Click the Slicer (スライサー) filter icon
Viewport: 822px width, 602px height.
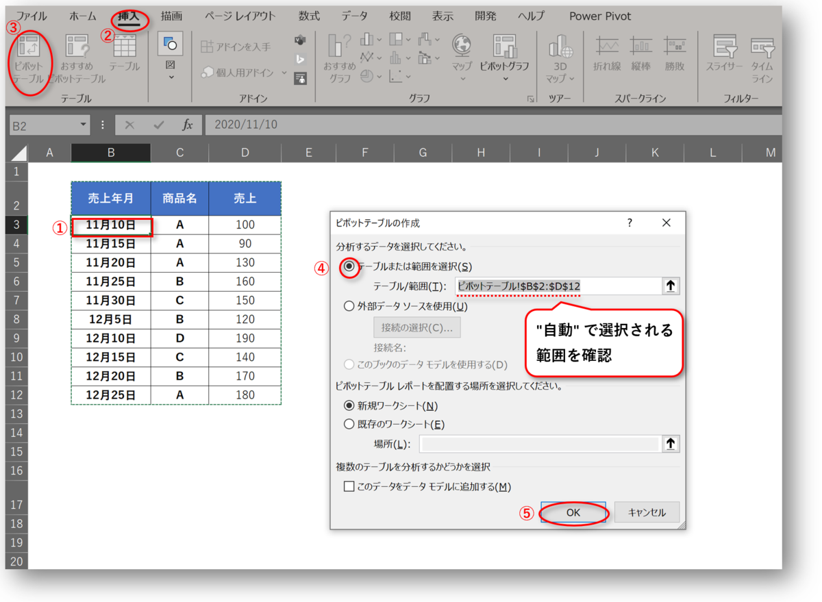click(x=725, y=47)
